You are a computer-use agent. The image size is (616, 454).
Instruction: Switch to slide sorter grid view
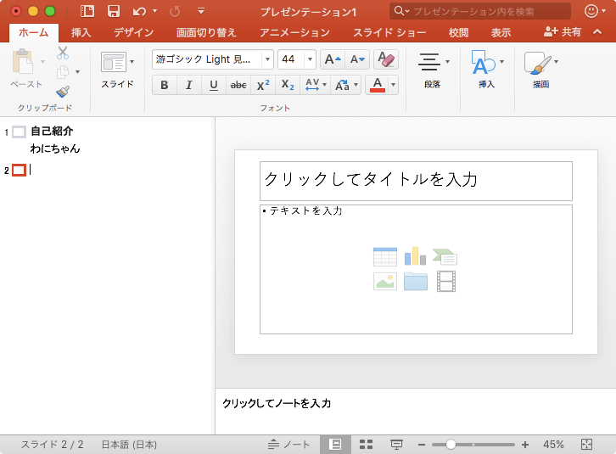point(367,445)
